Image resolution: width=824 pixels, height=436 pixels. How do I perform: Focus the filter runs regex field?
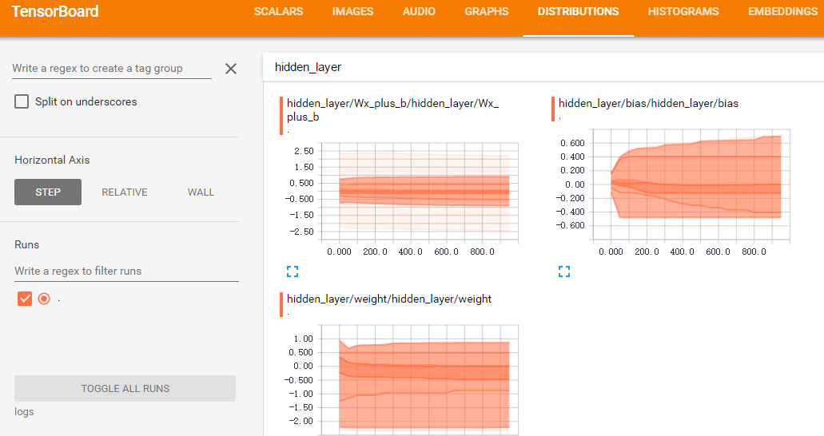pos(126,272)
